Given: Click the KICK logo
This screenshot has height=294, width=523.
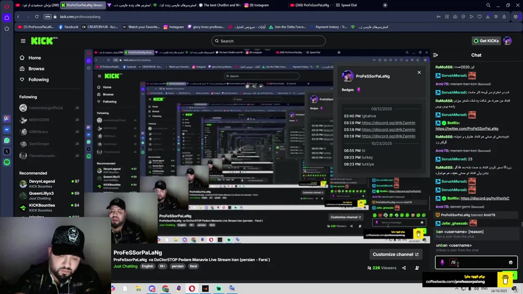Looking at the screenshot, I should (x=44, y=41).
